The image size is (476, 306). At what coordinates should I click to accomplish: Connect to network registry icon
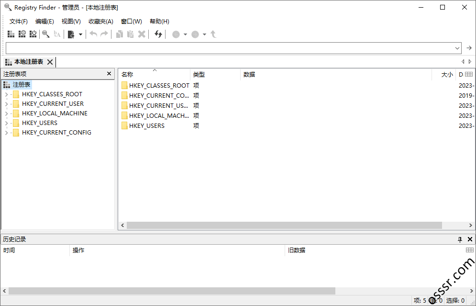click(x=22, y=34)
